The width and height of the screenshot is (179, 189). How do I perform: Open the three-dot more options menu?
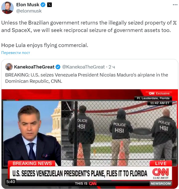(175, 5)
